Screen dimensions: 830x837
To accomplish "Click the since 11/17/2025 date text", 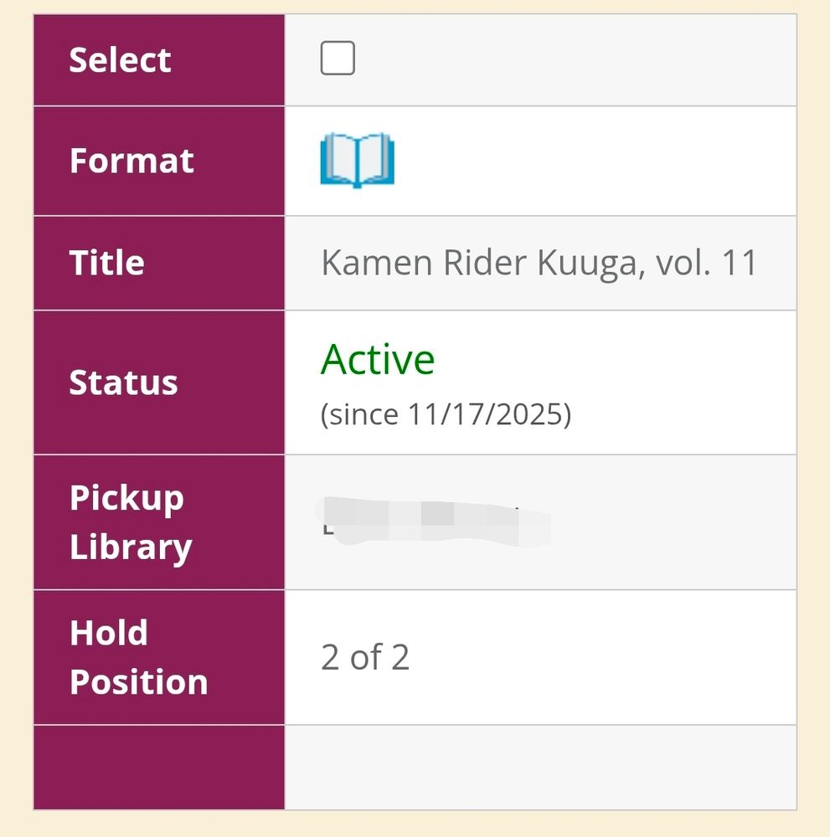I will coord(446,414).
